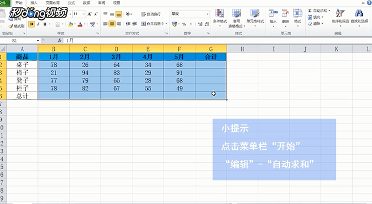
Task: Open the Name Box dropdown arrow
Action: click(x=38, y=41)
